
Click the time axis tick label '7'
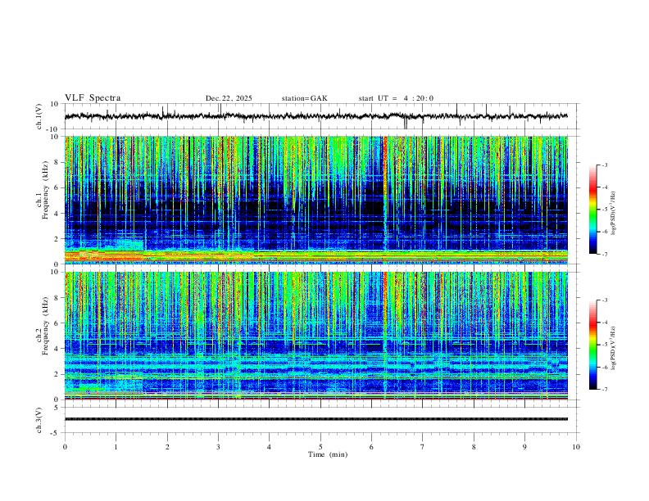[423, 447]
